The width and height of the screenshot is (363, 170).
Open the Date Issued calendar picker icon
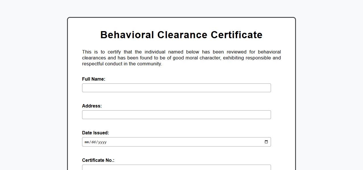(x=266, y=142)
